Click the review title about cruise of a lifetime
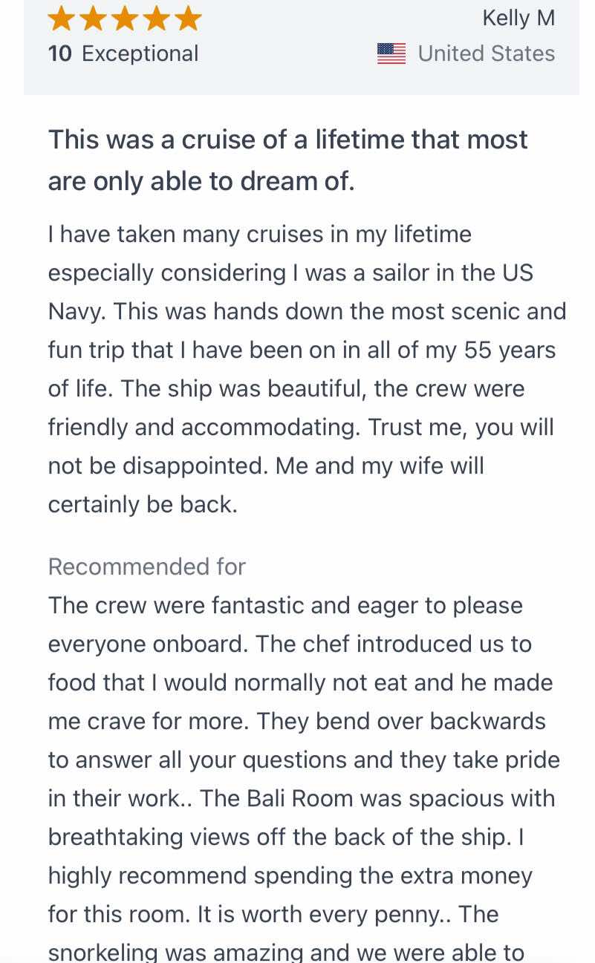The width and height of the screenshot is (595, 963). coord(288,160)
